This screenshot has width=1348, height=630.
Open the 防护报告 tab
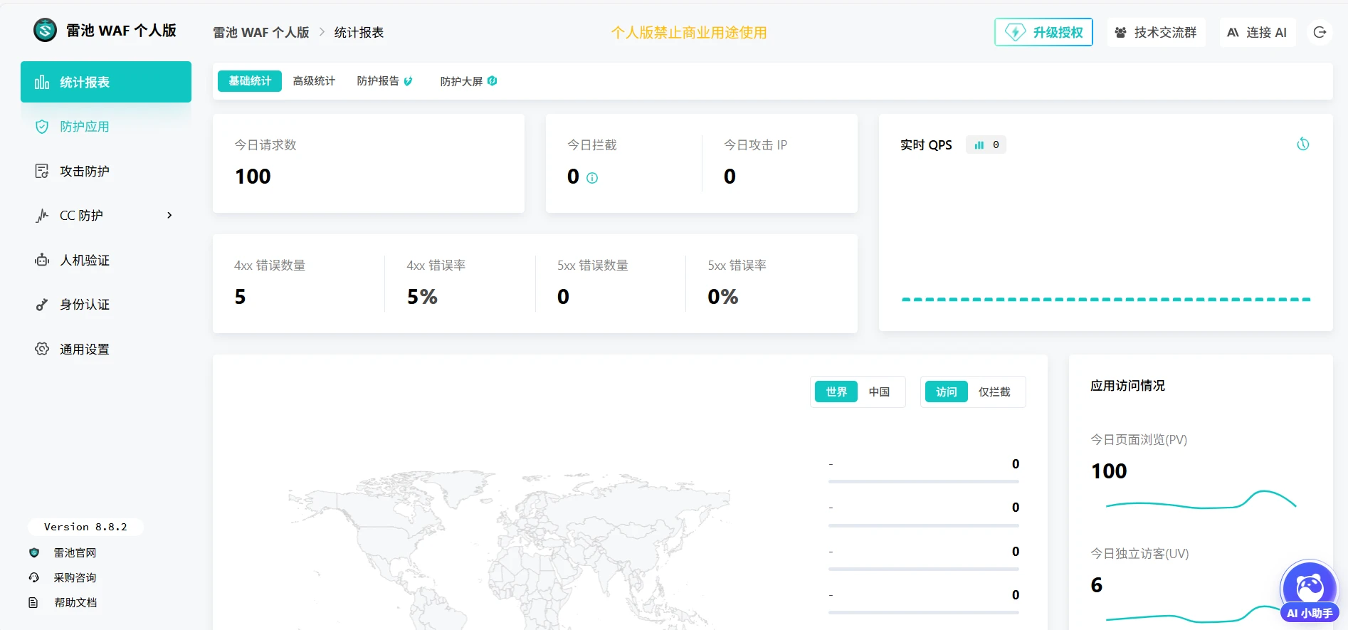pos(384,81)
